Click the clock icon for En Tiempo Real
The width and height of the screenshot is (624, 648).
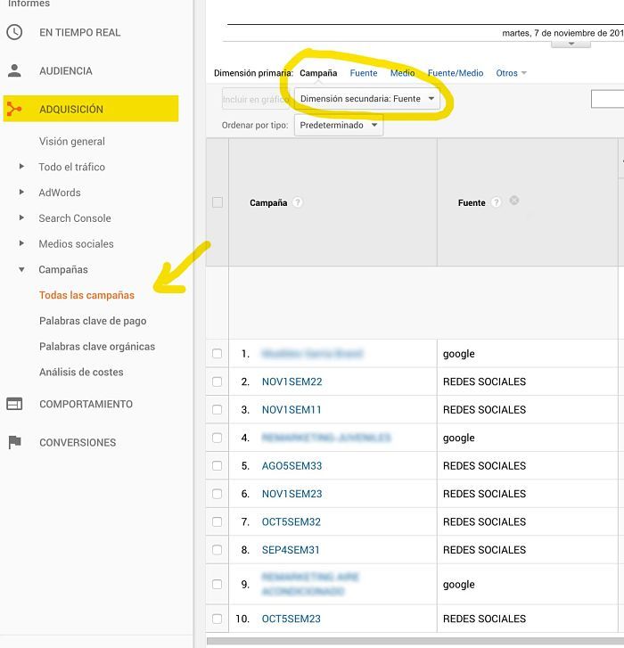click(x=14, y=32)
